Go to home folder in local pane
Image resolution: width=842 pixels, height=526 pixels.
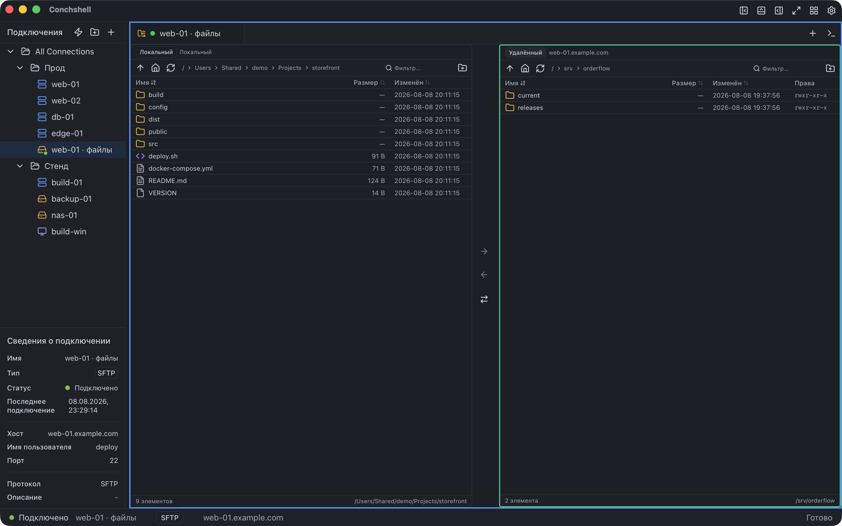click(156, 68)
